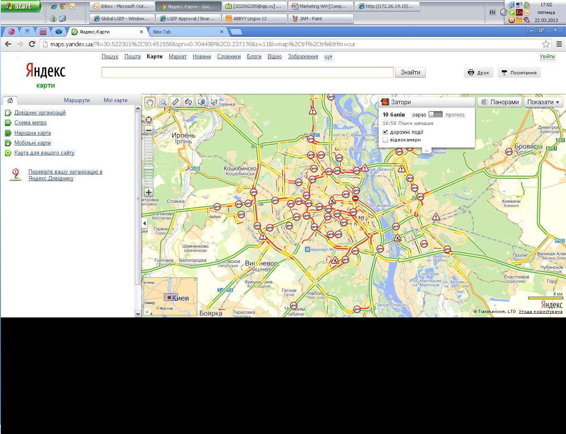This screenshot has height=434, width=566.
Task: Open the route drawing tool
Action: coord(188,102)
